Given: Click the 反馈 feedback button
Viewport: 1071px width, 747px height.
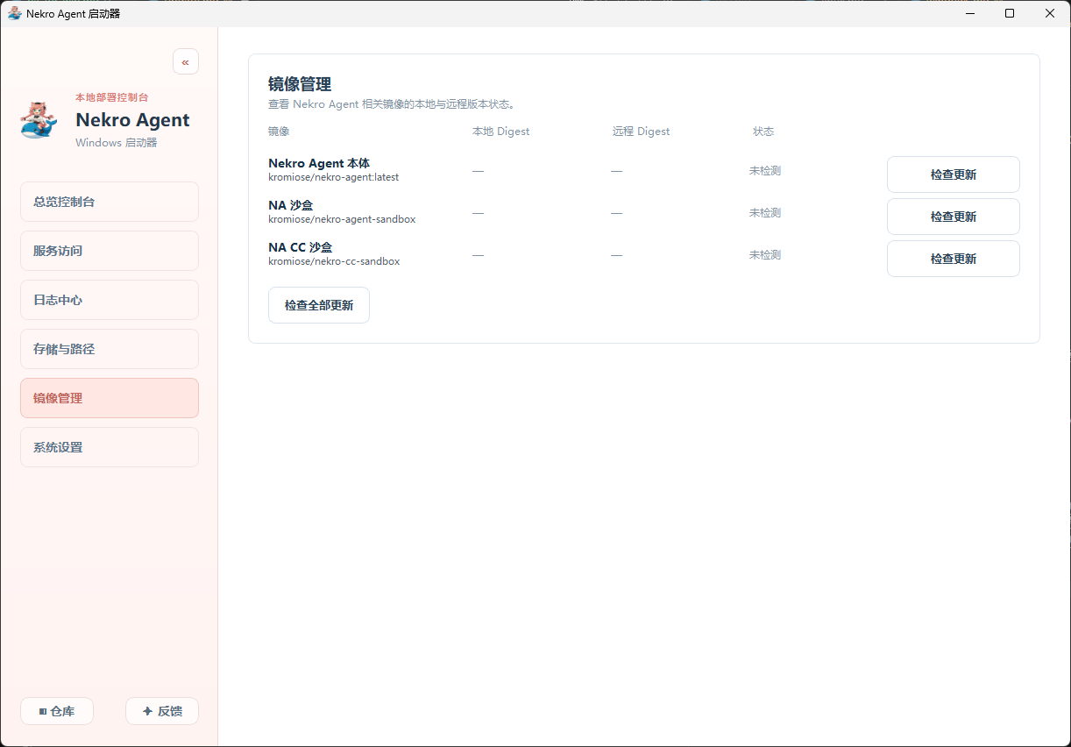Looking at the screenshot, I should coord(162,711).
